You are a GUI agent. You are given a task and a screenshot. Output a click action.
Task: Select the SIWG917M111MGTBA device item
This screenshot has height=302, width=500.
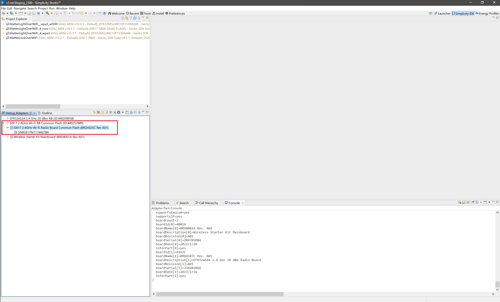click(x=33, y=132)
